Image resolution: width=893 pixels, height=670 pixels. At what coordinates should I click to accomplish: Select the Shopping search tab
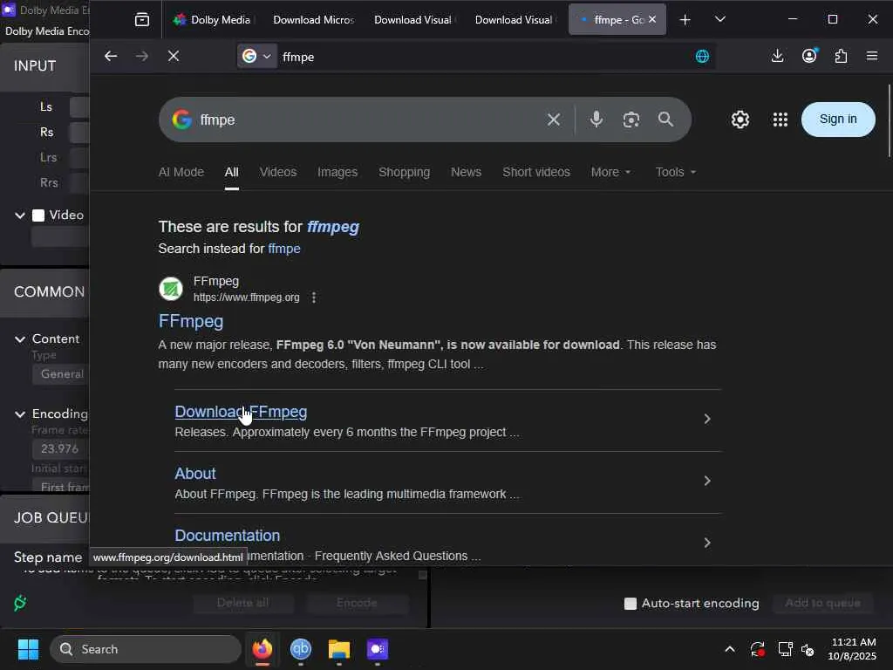tap(405, 172)
